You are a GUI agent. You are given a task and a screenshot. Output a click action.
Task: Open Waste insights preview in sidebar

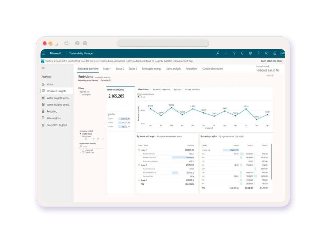[56, 105]
